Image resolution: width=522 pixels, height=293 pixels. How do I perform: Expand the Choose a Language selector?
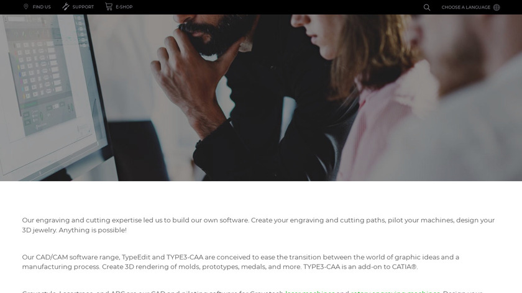point(465,7)
